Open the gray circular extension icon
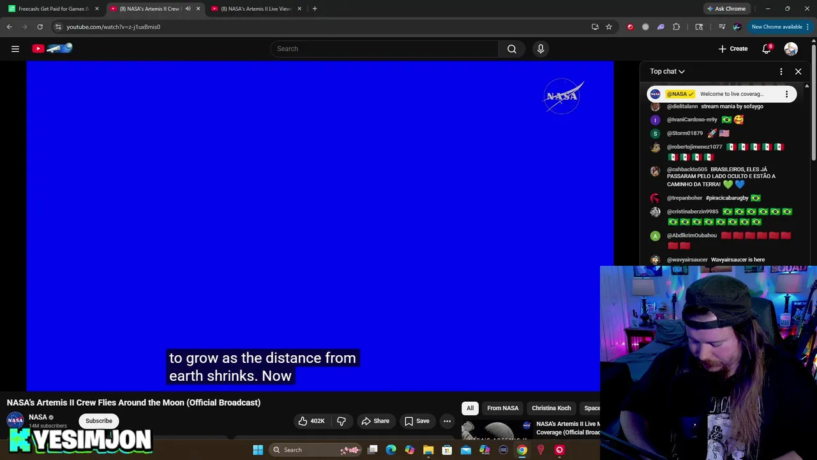The image size is (817, 460). tap(645, 27)
